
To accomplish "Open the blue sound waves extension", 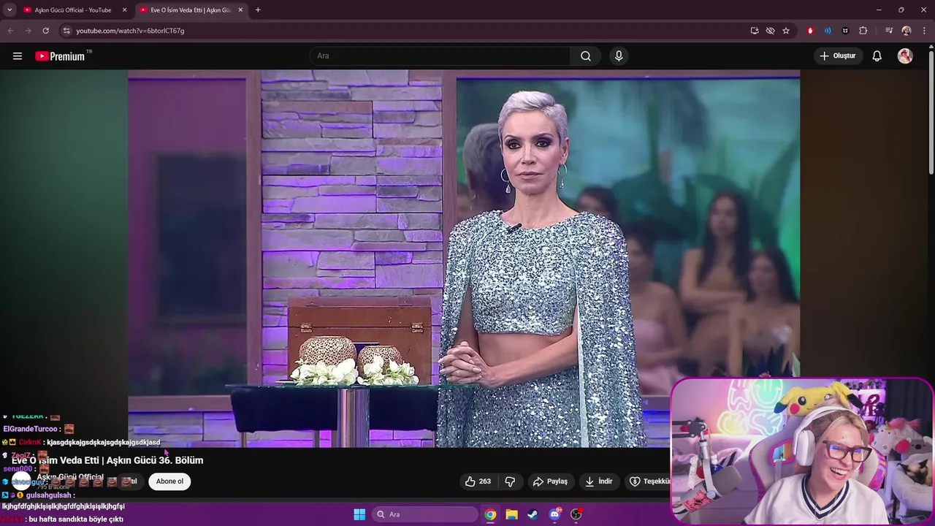I will [x=828, y=31].
